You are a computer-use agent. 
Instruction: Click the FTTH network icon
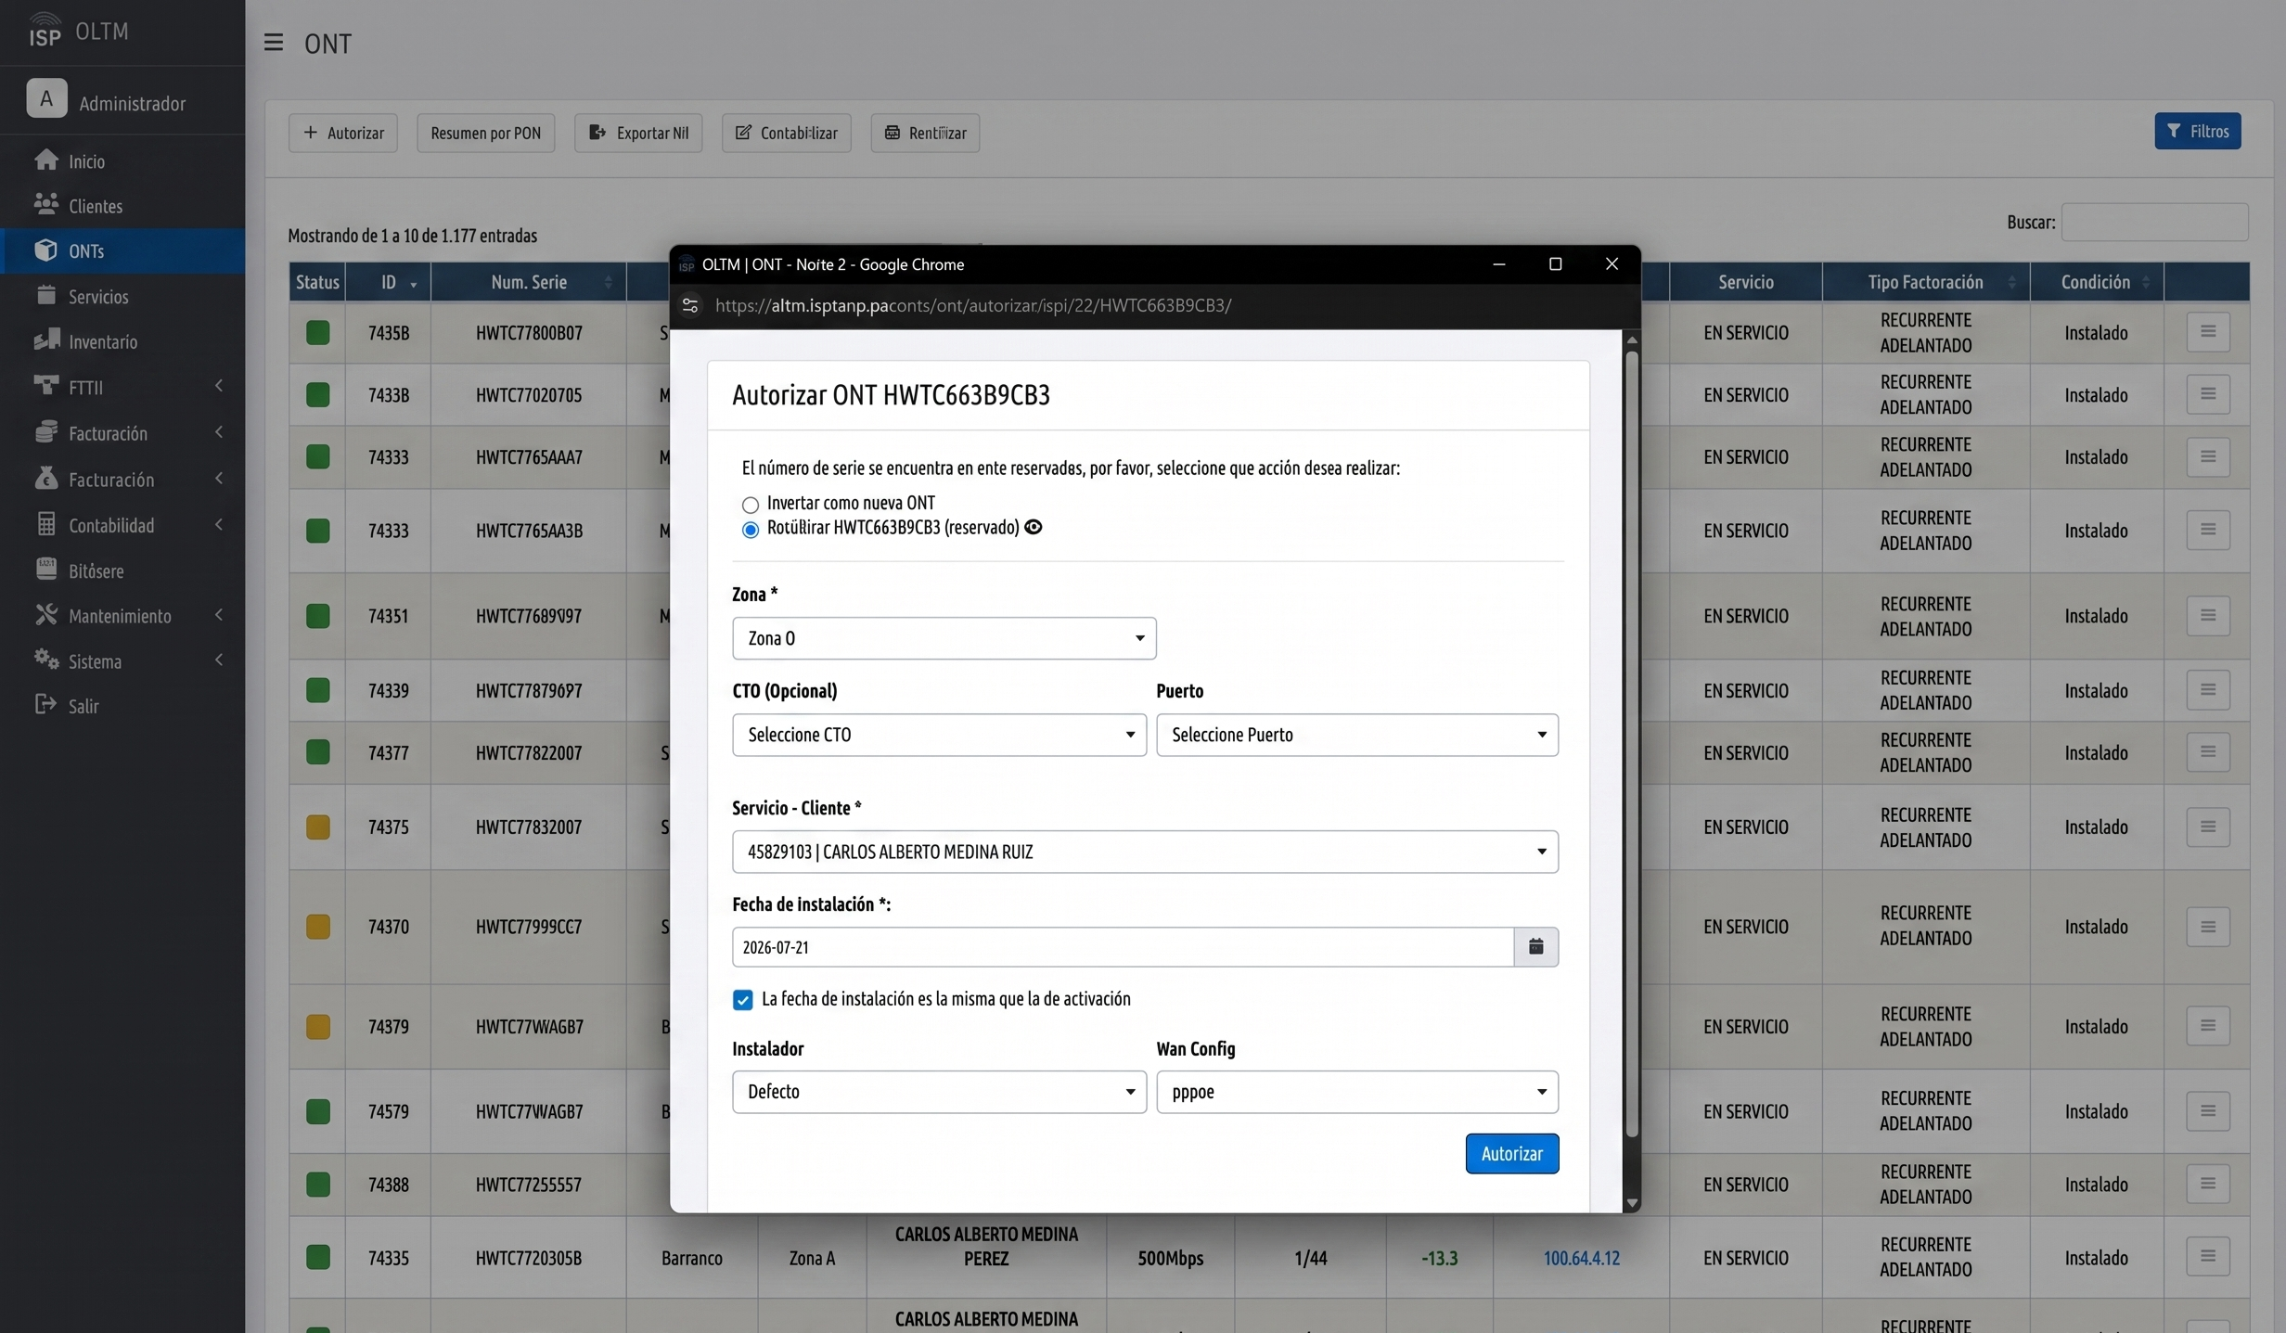pyautogui.click(x=46, y=386)
